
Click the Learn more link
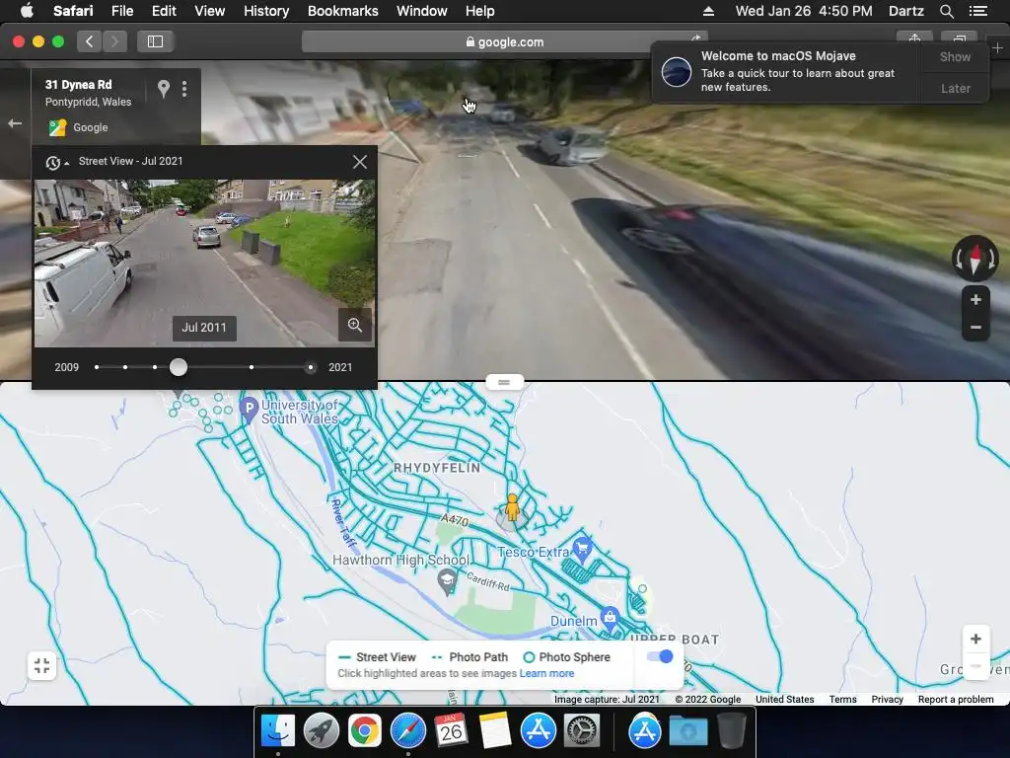coord(546,673)
